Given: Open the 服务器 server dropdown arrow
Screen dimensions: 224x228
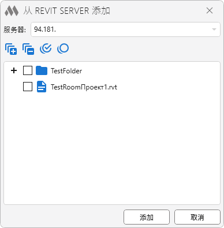Looking at the screenshot, I should [x=214, y=29].
